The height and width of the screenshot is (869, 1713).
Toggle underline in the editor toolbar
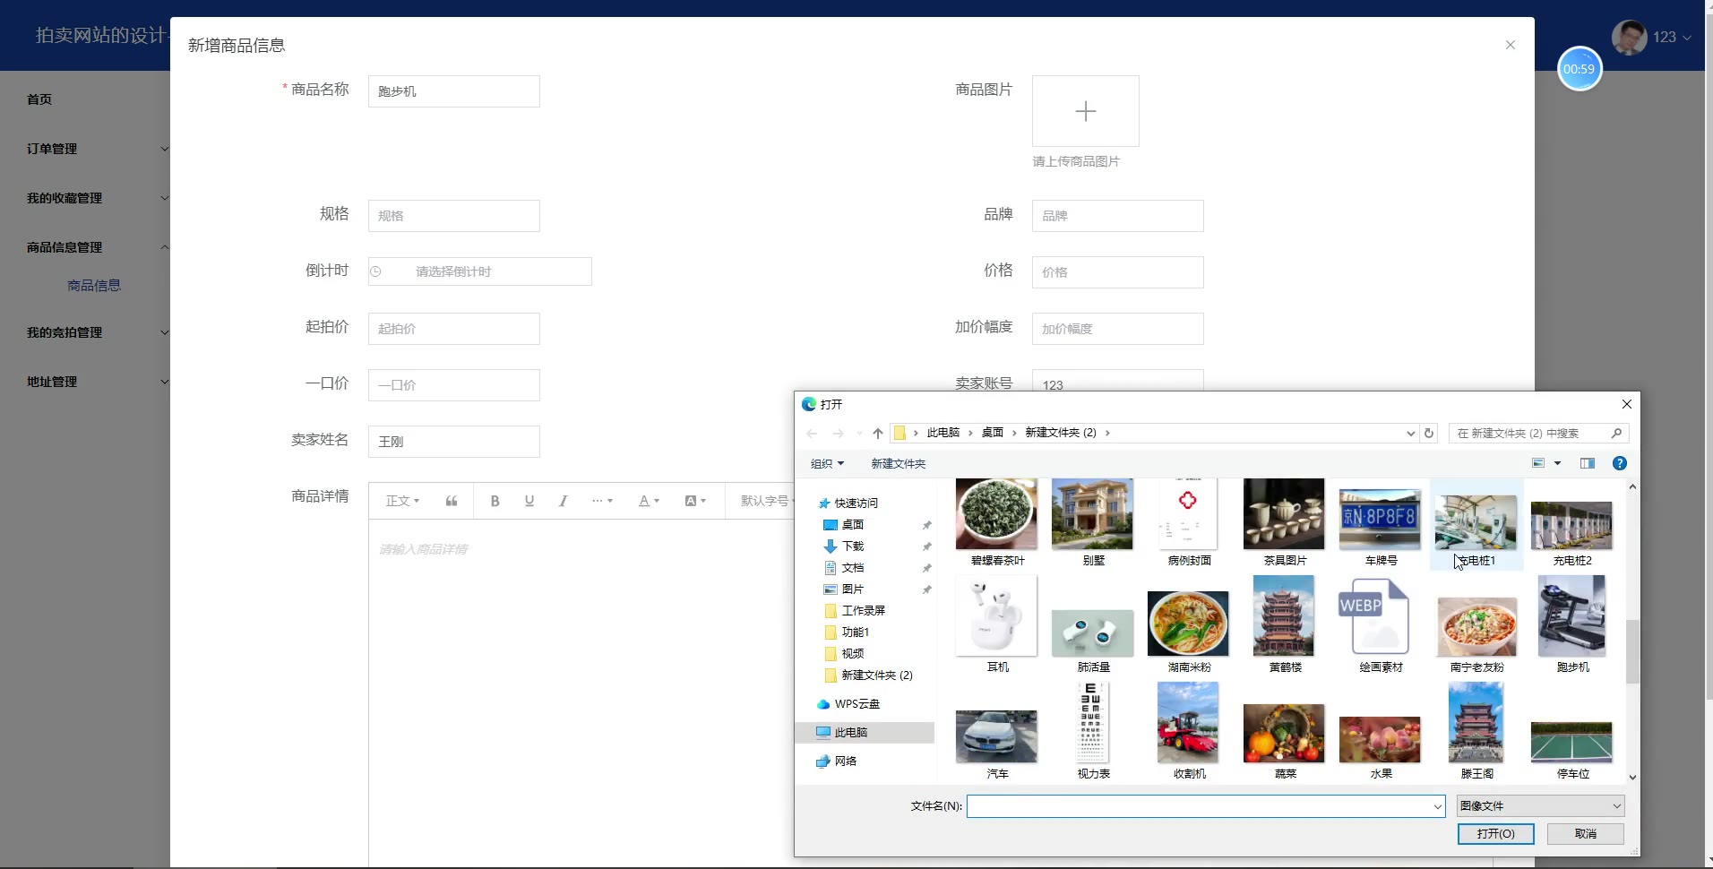tap(529, 501)
